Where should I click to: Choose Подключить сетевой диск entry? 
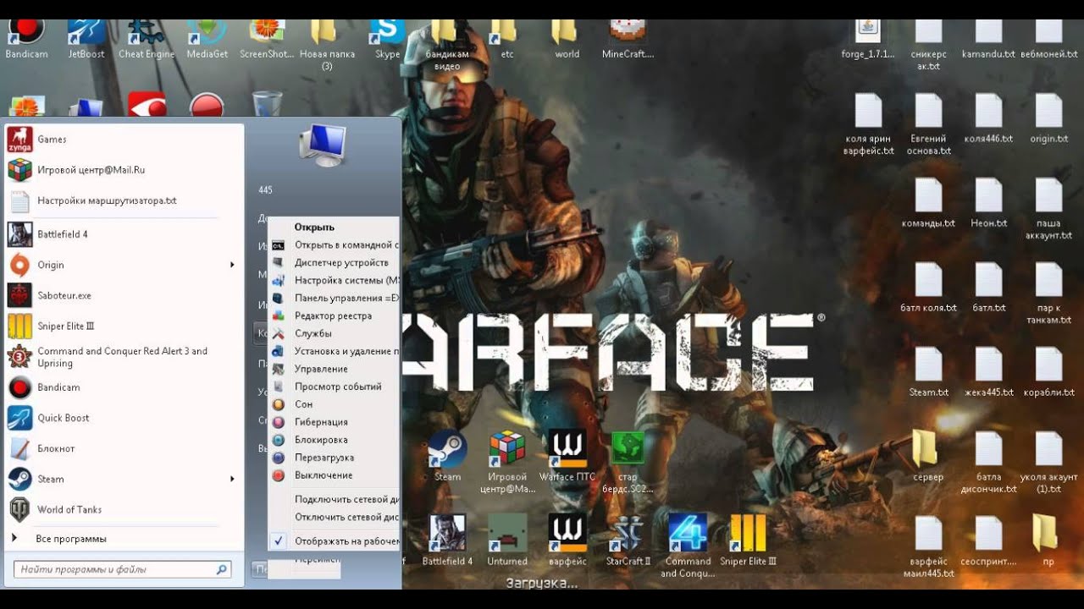point(335,499)
